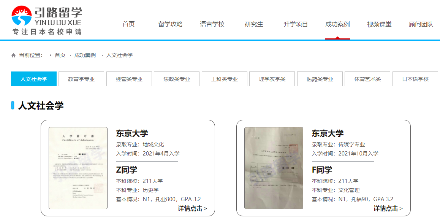The width and height of the screenshot is (440, 219).
Task: Click 东京大学 title in 地域文化 card
Action: point(132,133)
